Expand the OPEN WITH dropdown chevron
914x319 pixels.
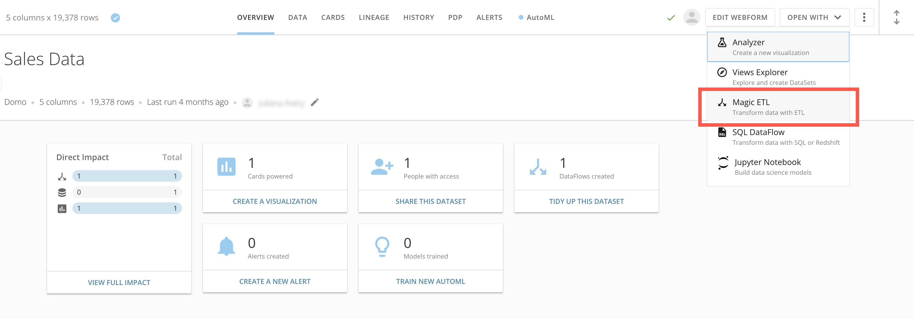[x=837, y=17]
